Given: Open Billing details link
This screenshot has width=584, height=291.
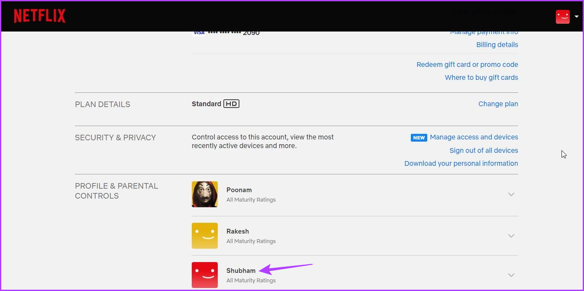Looking at the screenshot, I should (497, 44).
